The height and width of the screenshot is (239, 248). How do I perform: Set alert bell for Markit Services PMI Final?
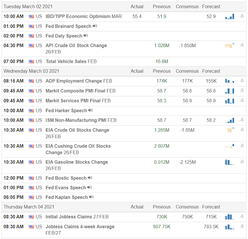[x=242, y=100]
